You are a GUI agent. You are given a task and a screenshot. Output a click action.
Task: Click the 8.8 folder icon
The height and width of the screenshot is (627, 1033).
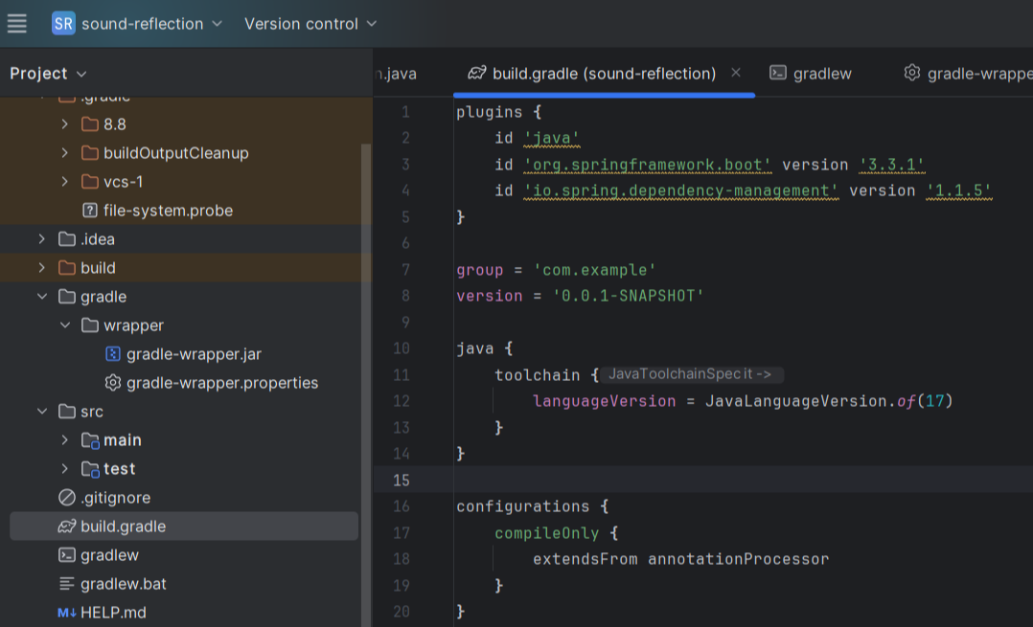(x=90, y=123)
